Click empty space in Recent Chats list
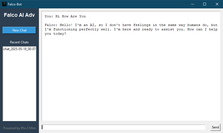This screenshot has width=223, height=133. coord(19,86)
